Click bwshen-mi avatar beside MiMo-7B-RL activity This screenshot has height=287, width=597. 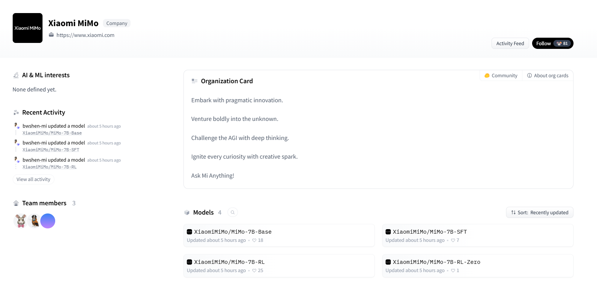[16, 160]
